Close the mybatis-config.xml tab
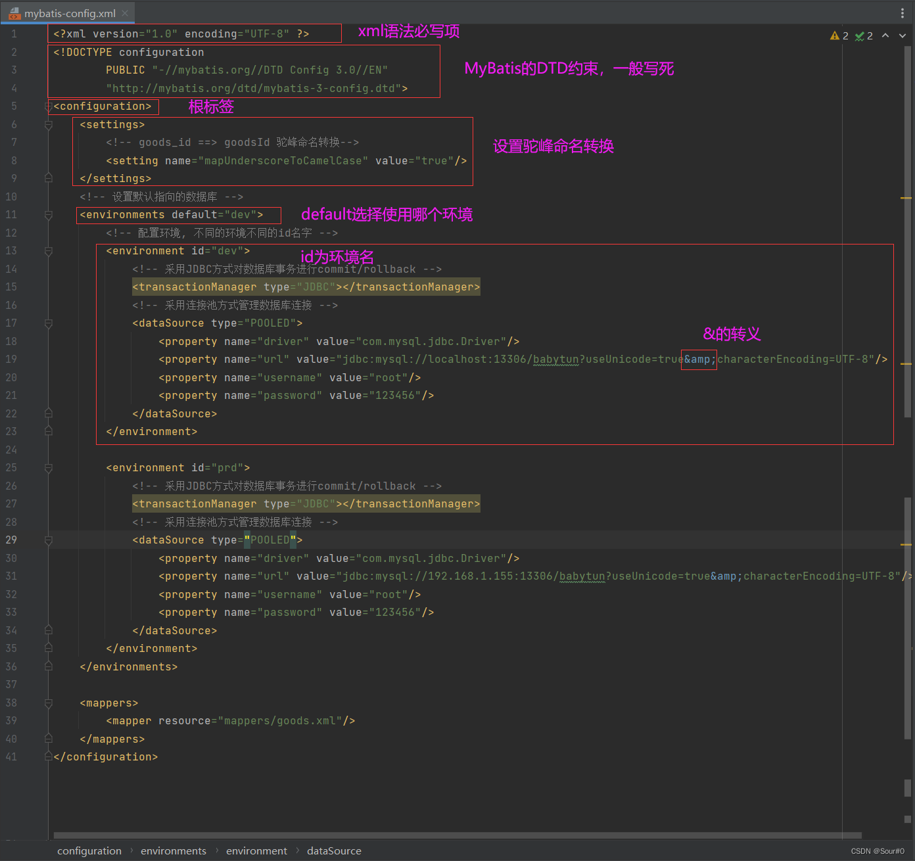The image size is (915, 861). [125, 13]
